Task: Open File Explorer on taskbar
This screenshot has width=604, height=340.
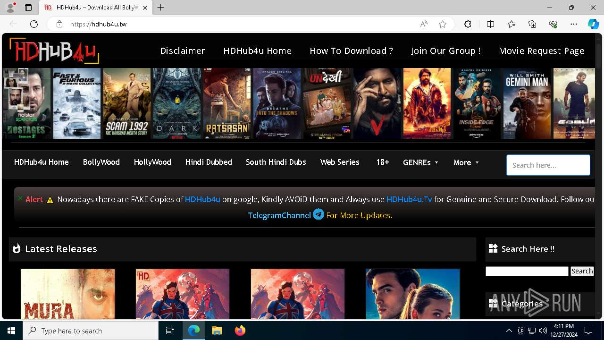Action: coord(217,331)
